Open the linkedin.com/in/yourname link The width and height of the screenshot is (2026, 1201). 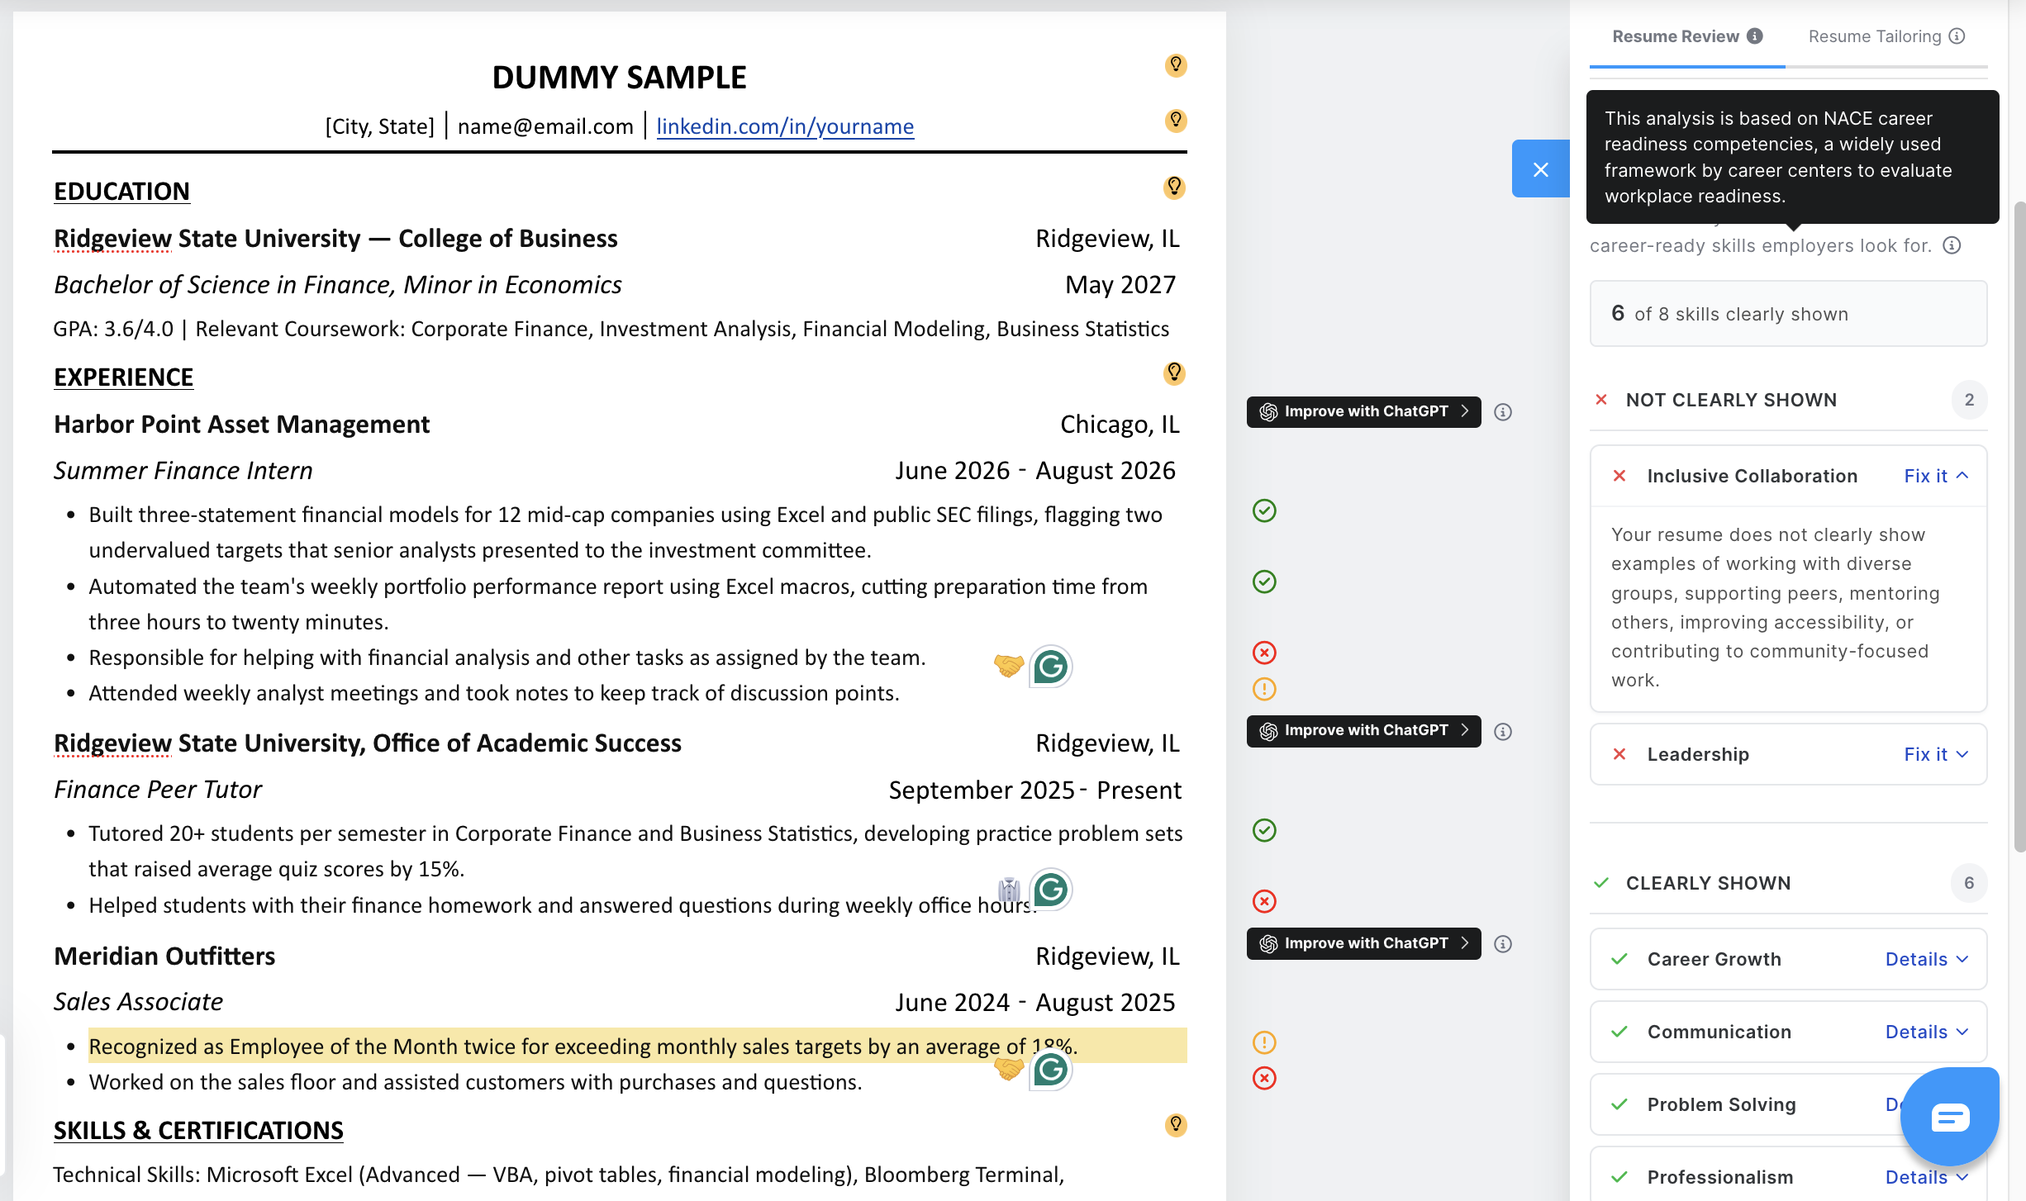(785, 126)
